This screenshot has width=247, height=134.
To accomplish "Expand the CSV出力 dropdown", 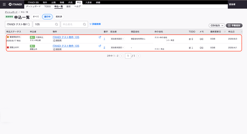I will coord(217,25).
